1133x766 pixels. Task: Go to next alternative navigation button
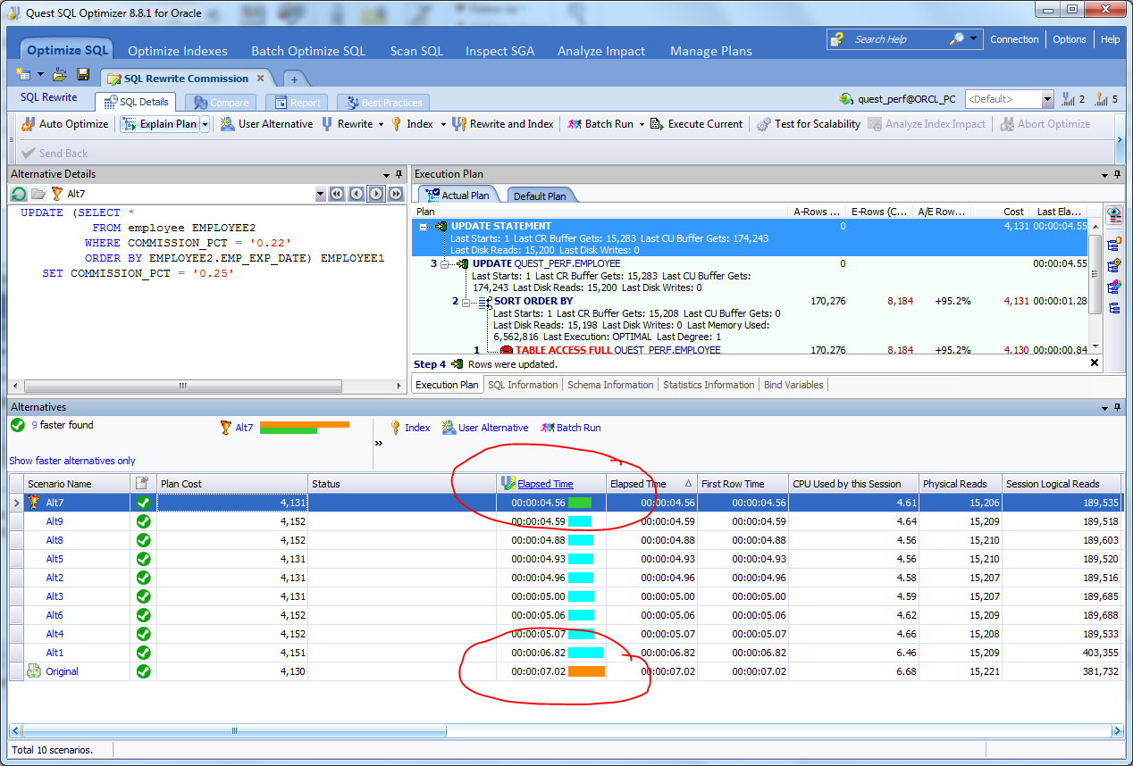coord(376,194)
